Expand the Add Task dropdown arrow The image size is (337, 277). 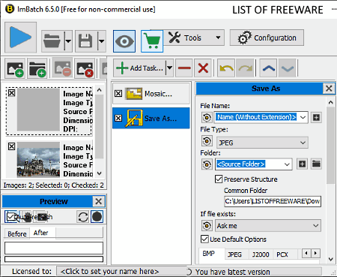[x=170, y=68]
